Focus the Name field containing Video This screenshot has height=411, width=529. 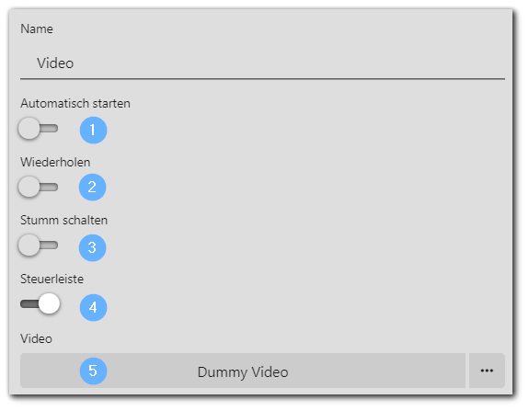[262, 63]
